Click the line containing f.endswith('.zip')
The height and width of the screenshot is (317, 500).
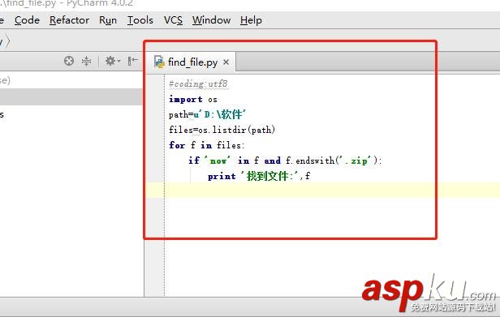[285, 161]
